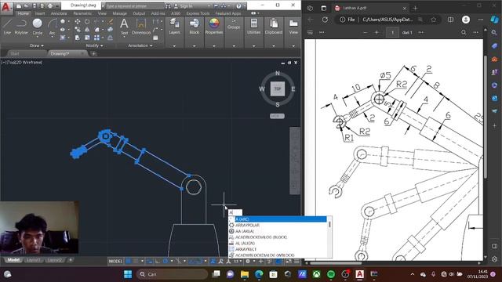Switch to the Parametric ribbon tab
Screen dimensions: 502x282
pos(82,13)
